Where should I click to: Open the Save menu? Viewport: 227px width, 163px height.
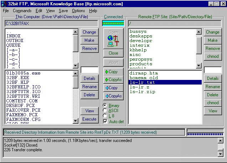(63, 11)
